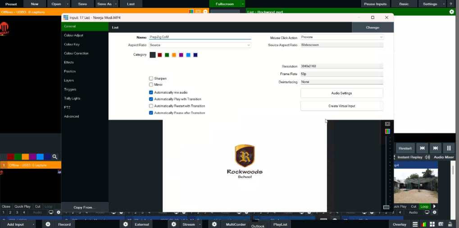
Task: Click the colour bars icon above the volume fader
Action: [x=387, y=131]
